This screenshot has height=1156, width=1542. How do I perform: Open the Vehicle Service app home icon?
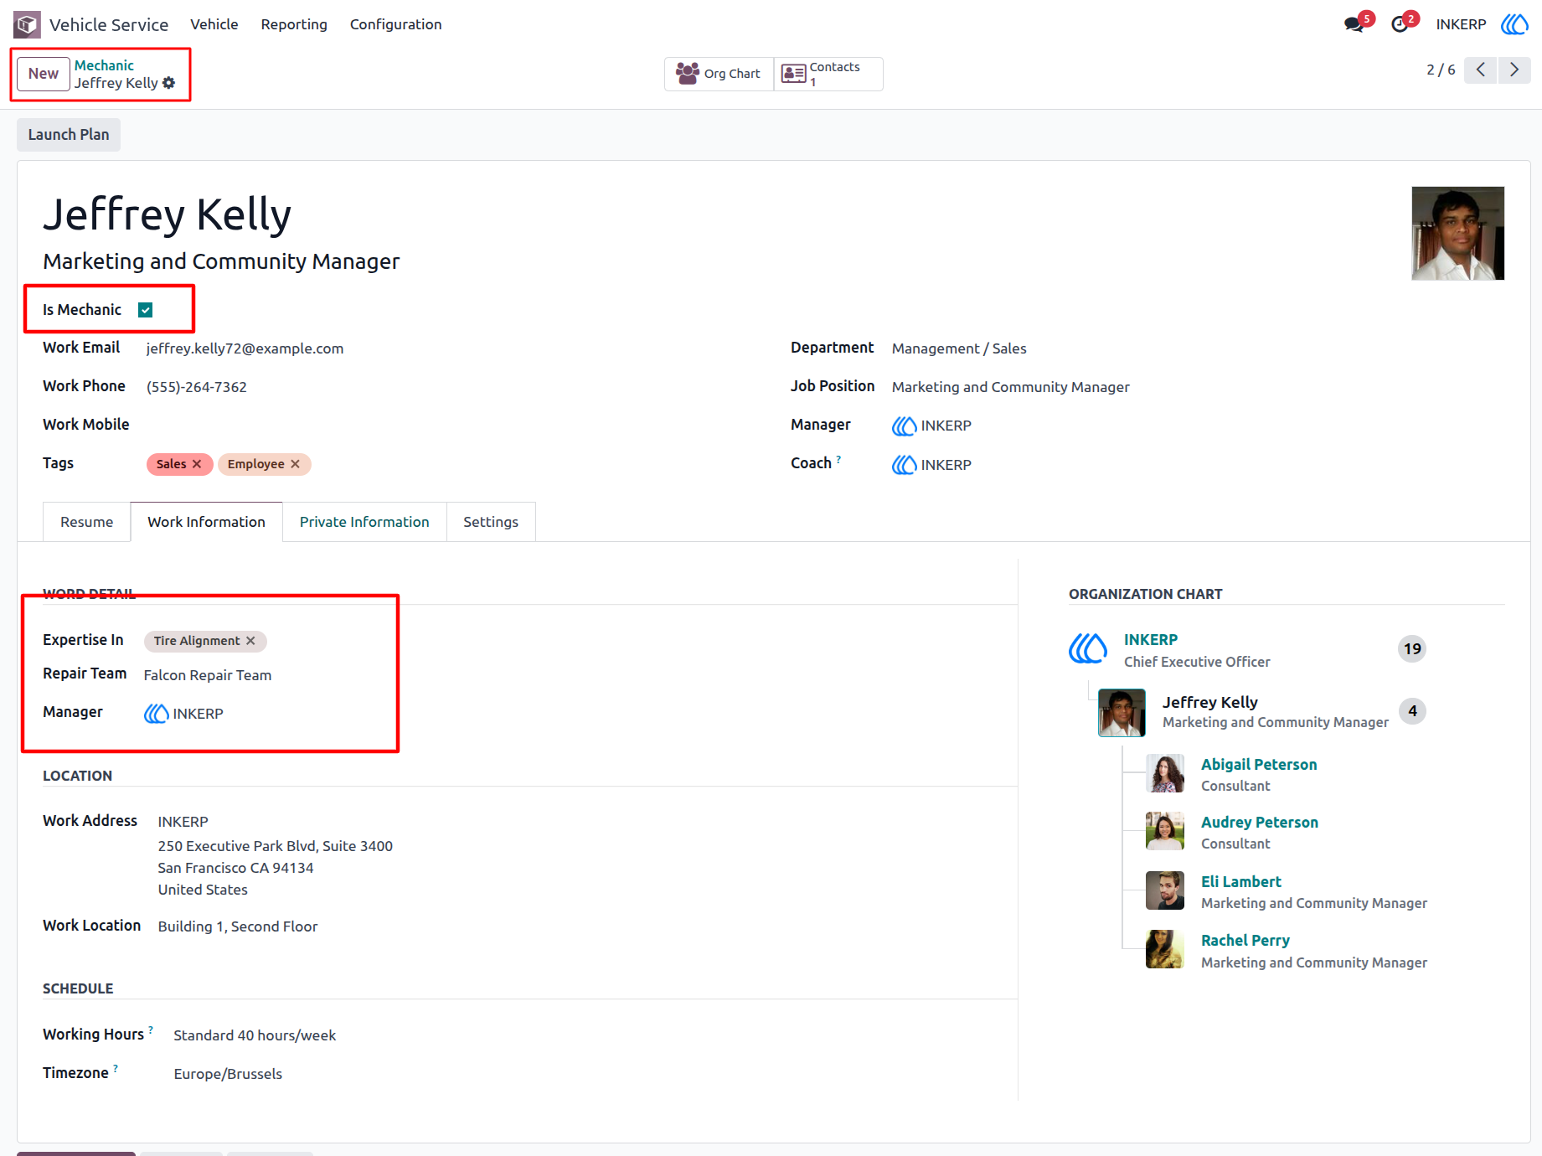click(27, 24)
